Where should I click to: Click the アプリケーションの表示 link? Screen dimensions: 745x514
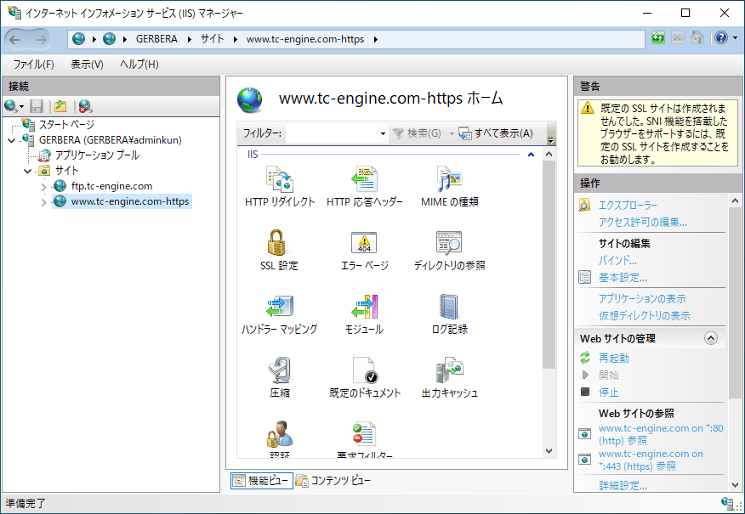click(x=642, y=298)
